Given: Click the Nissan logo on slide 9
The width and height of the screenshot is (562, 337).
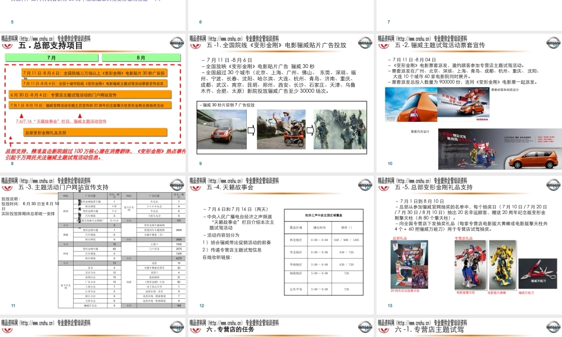Looking at the screenshot, I should pyautogui.click(x=365, y=43).
